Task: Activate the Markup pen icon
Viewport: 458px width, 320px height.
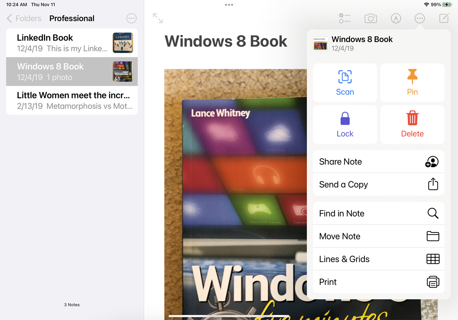Action: (x=396, y=18)
